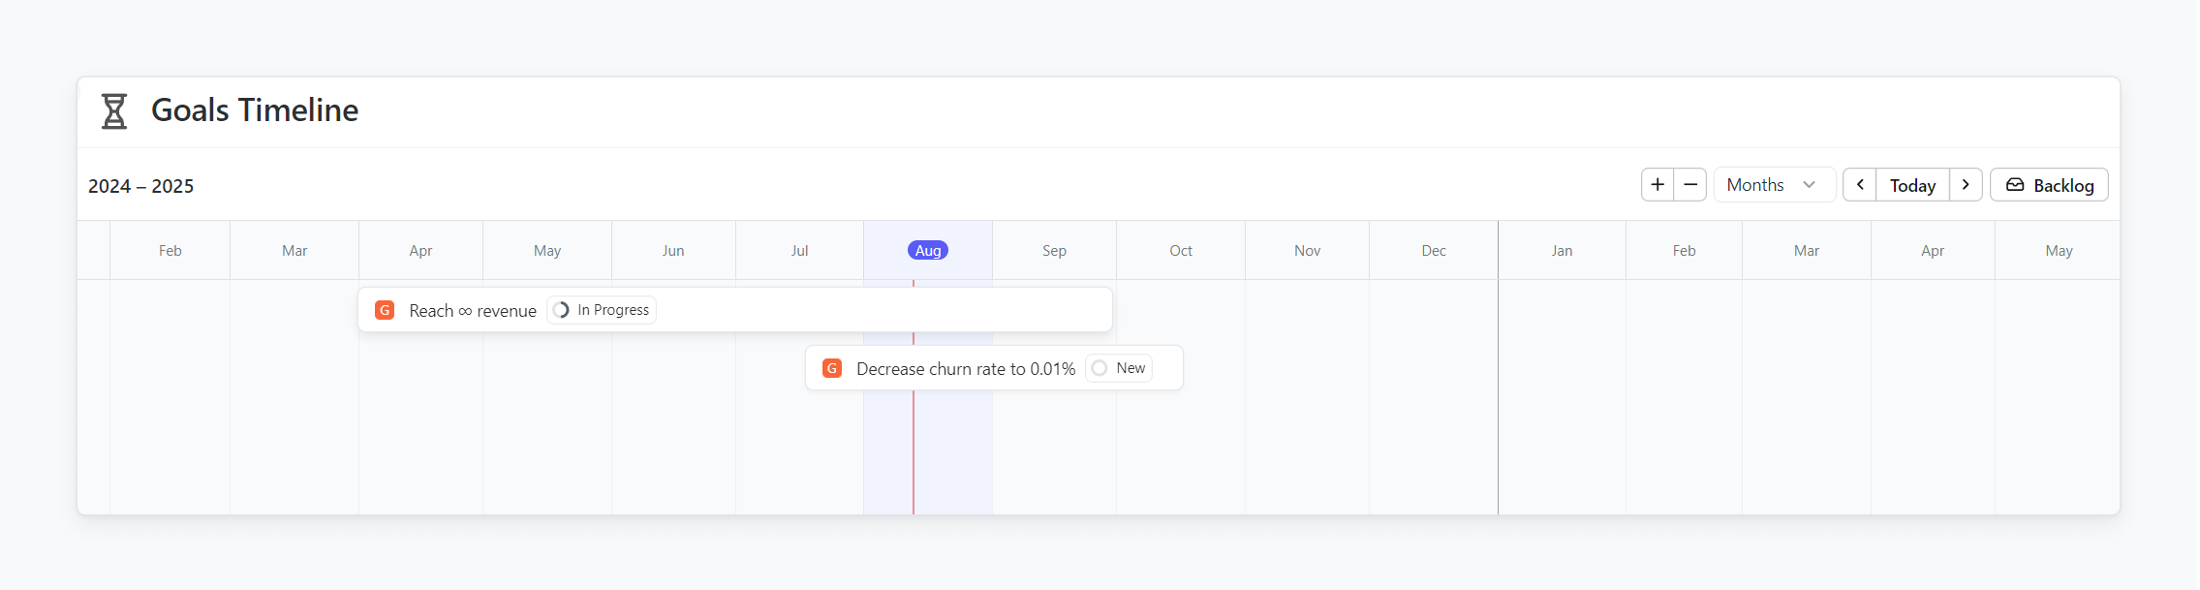Zoom in with the plus button
The image size is (2200, 590).
(x=1658, y=185)
